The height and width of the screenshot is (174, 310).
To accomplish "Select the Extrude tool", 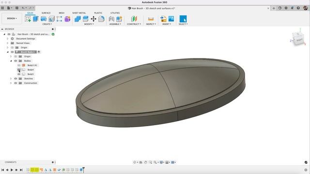I will [35, 19].
